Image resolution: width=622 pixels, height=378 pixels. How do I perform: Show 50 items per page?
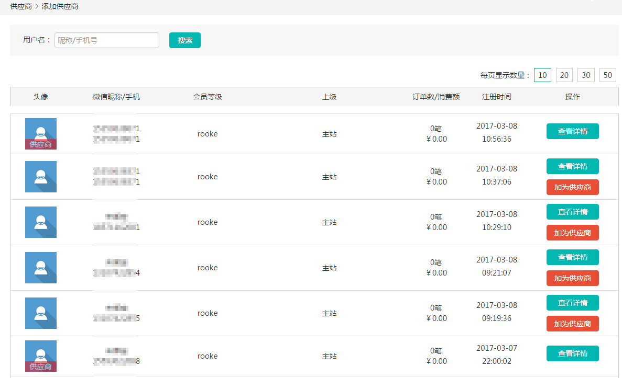coord(607,75)
